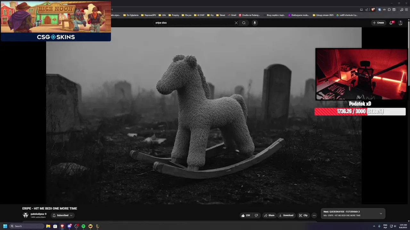This screenshot has width=410, height=230.
Task: Open the YouTube account avatar menu
Action: click(x=400, y=23)
